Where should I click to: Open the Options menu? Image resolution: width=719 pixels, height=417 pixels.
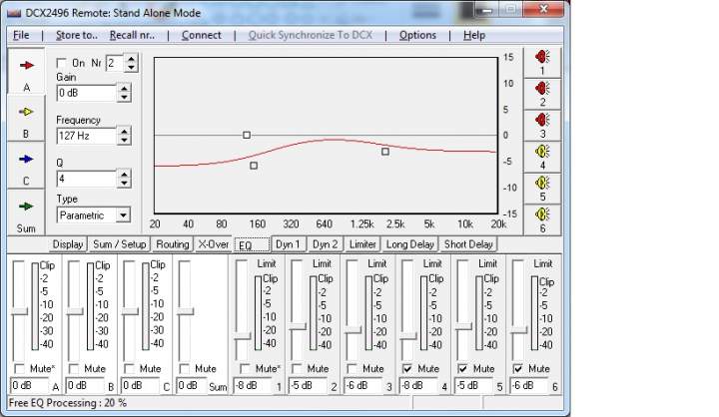tap(417, 35)
